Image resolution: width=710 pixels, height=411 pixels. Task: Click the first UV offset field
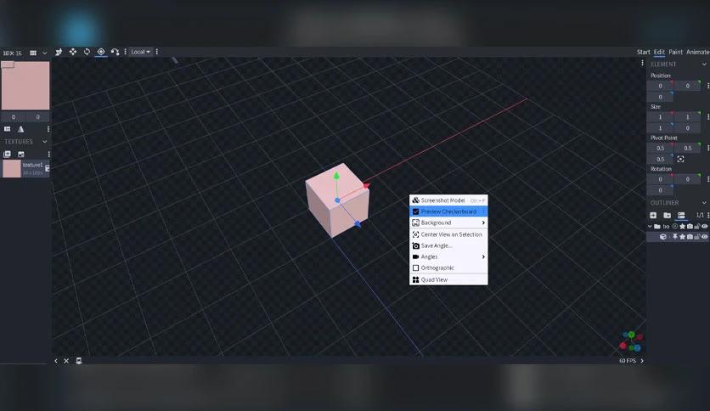pos(13,117)
